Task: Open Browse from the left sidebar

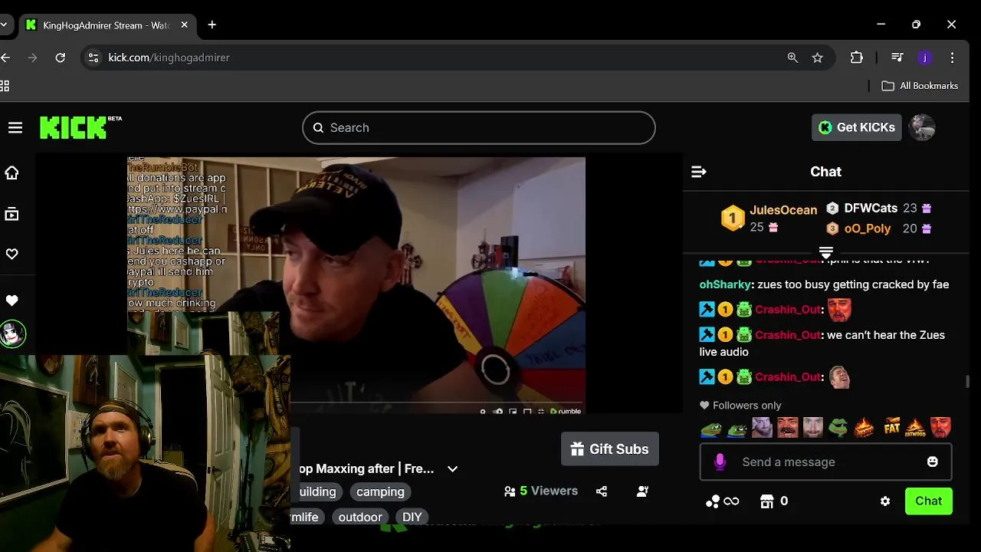Action: [x=11, y=215]
